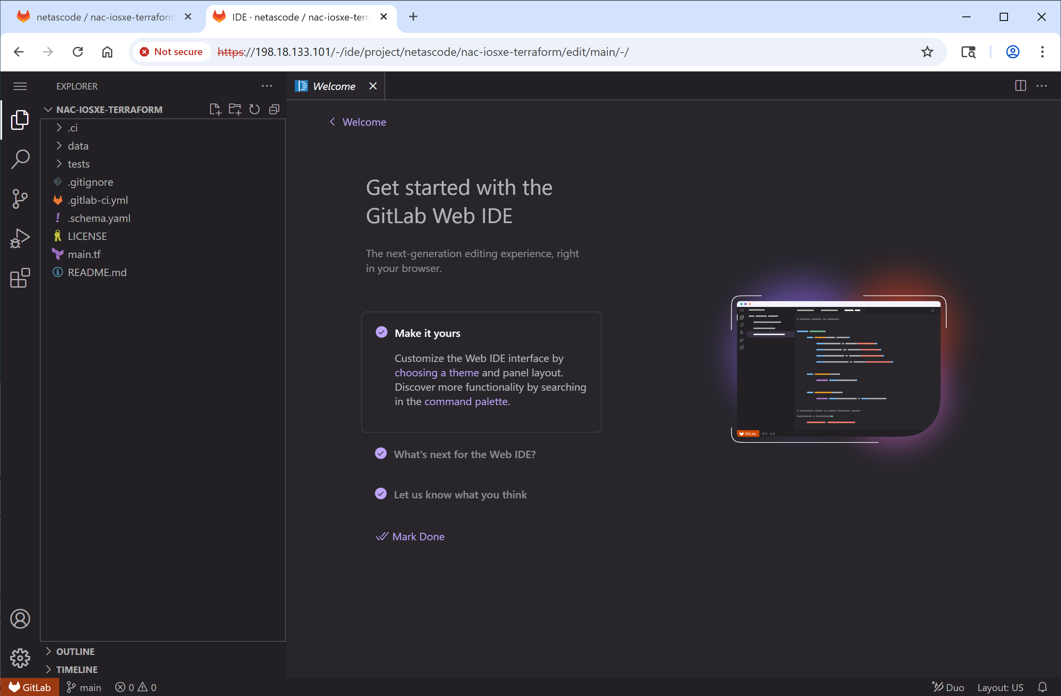Screen dimensions: 1061x696
Task: Close the Welcome editor tab
Action: pyautogui.click(x=373, y=86)
